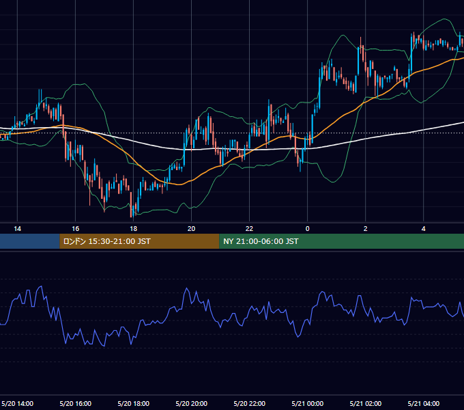Click the '5/20 18:00' date label
Image resolution: width=464 pixels, height=410 pixels.
[x=134, y=403]
